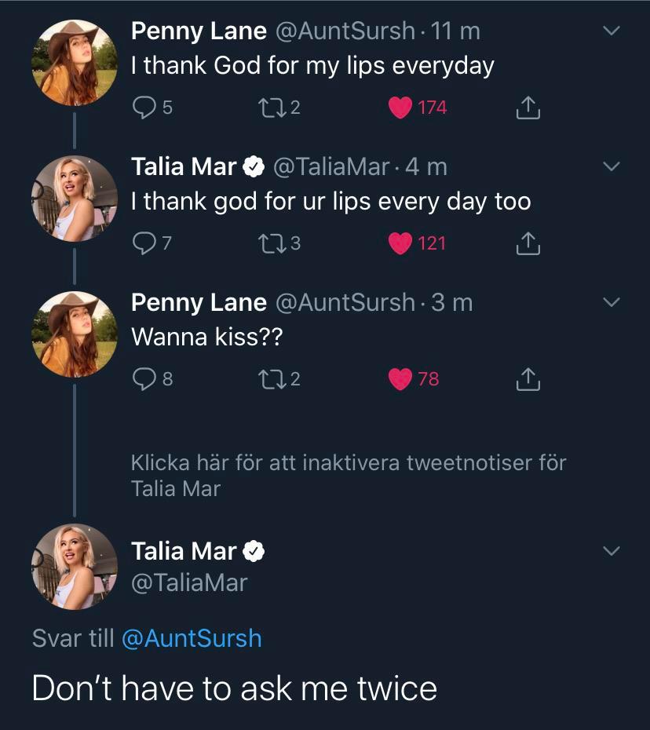Click the @AuntSursh link after "Svar till"
Viewport: 650px width, 730px height.
(192, 638)
